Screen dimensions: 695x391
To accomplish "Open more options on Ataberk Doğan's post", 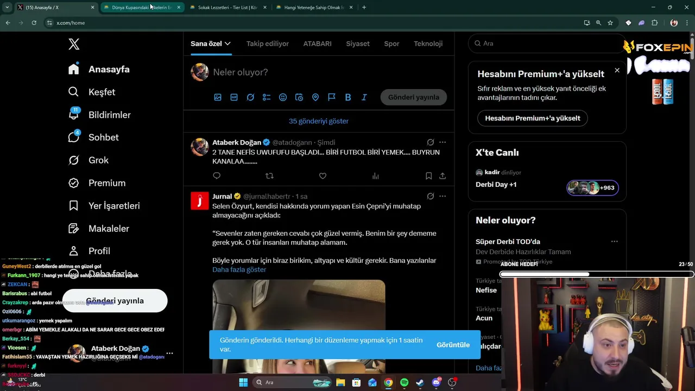I will pyautogui.click(x=443, y=142).
